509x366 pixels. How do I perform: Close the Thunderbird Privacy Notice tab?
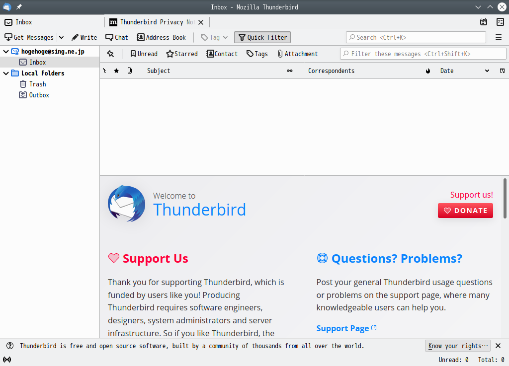click(x=201, y=22)
